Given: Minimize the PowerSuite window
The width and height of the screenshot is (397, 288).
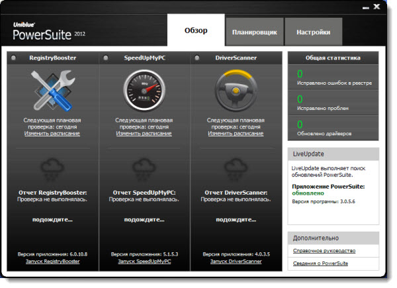Looking at the screenshot, I should tap(364, 8).
